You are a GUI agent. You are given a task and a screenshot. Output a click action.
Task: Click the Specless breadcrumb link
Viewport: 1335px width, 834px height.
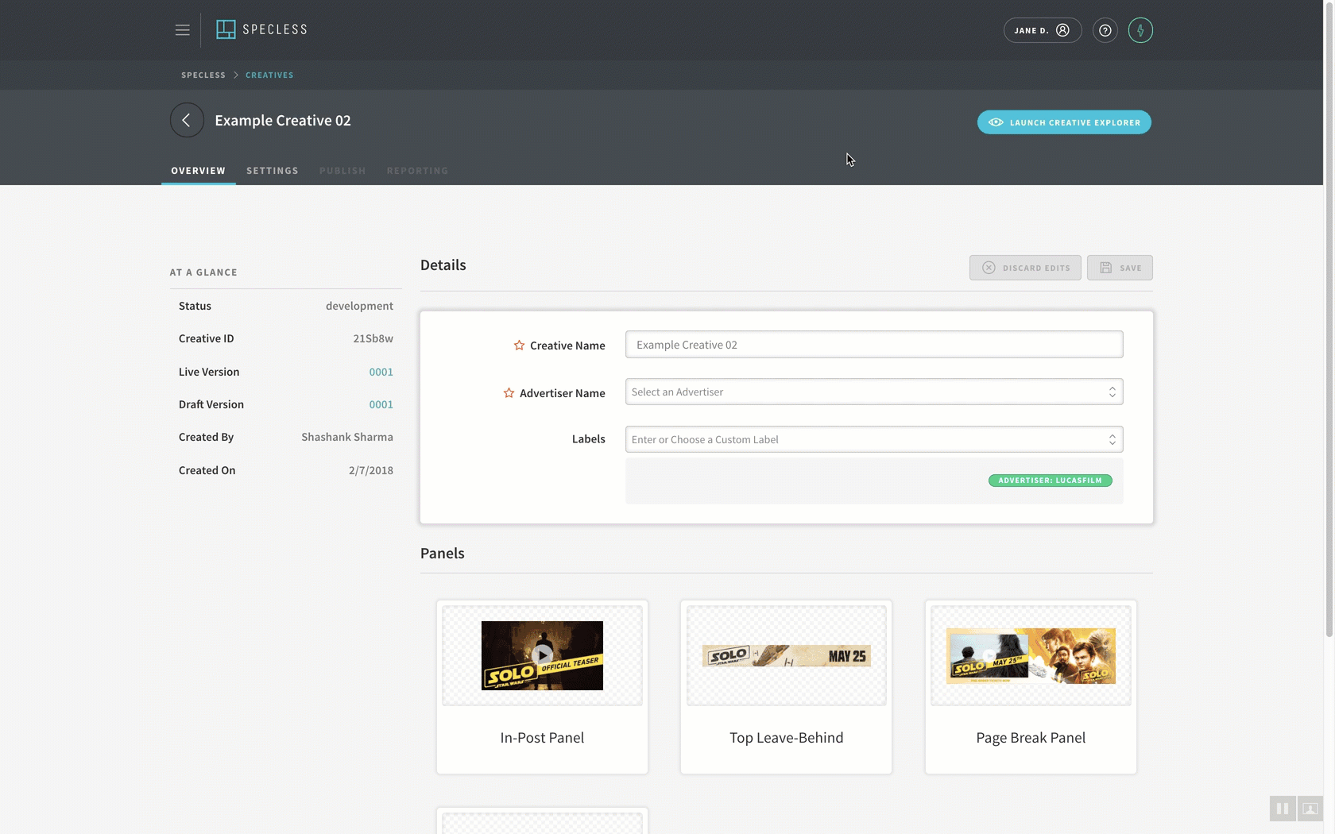(x=203, y=75)
